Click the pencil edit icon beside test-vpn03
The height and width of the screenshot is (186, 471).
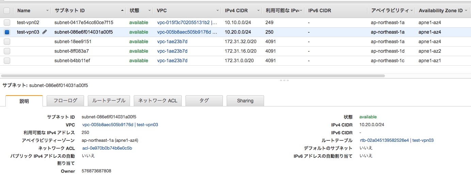45,32
